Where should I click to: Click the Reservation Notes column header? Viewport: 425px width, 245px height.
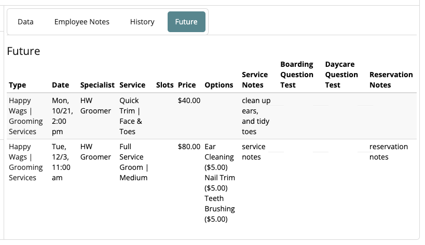coord(391,80)
